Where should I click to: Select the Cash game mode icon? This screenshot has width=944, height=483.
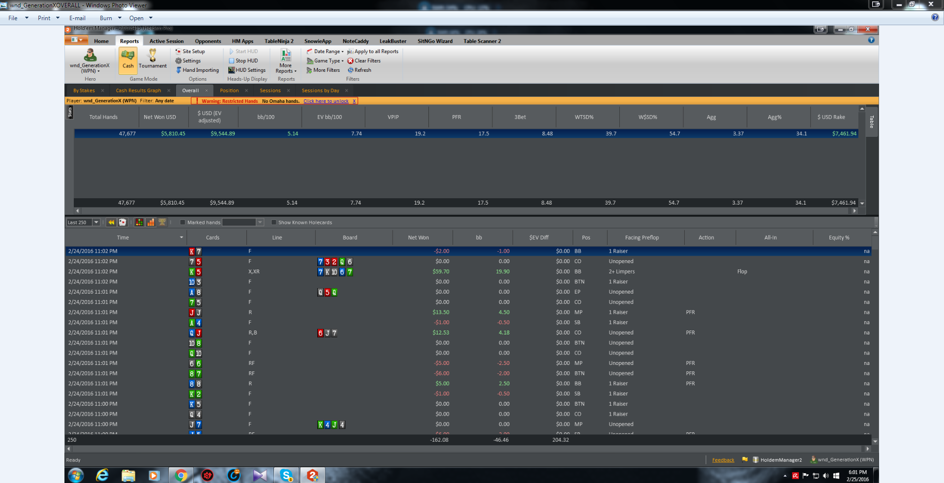click(128, 60)
